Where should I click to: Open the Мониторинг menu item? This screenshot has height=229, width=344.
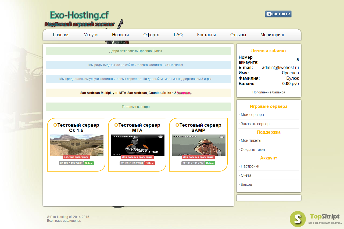pos(273,35)
